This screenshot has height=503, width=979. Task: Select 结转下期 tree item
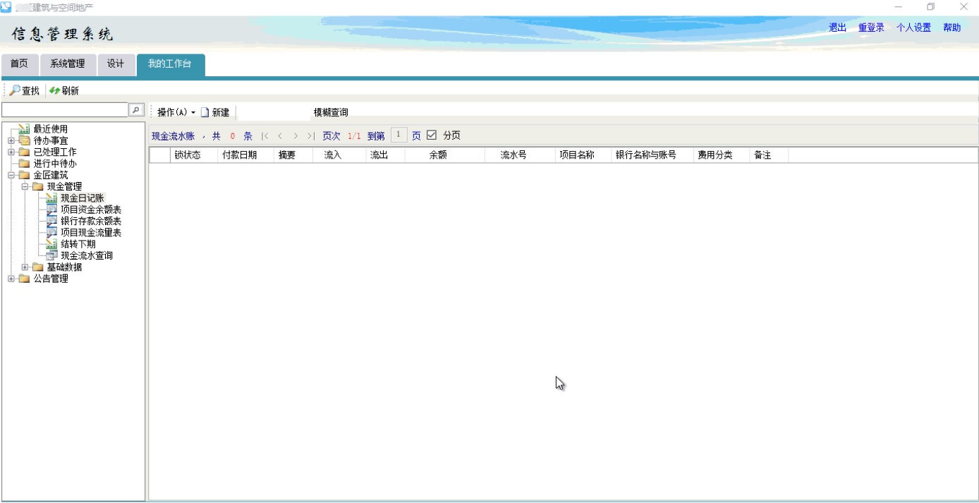tap(78, 244)
